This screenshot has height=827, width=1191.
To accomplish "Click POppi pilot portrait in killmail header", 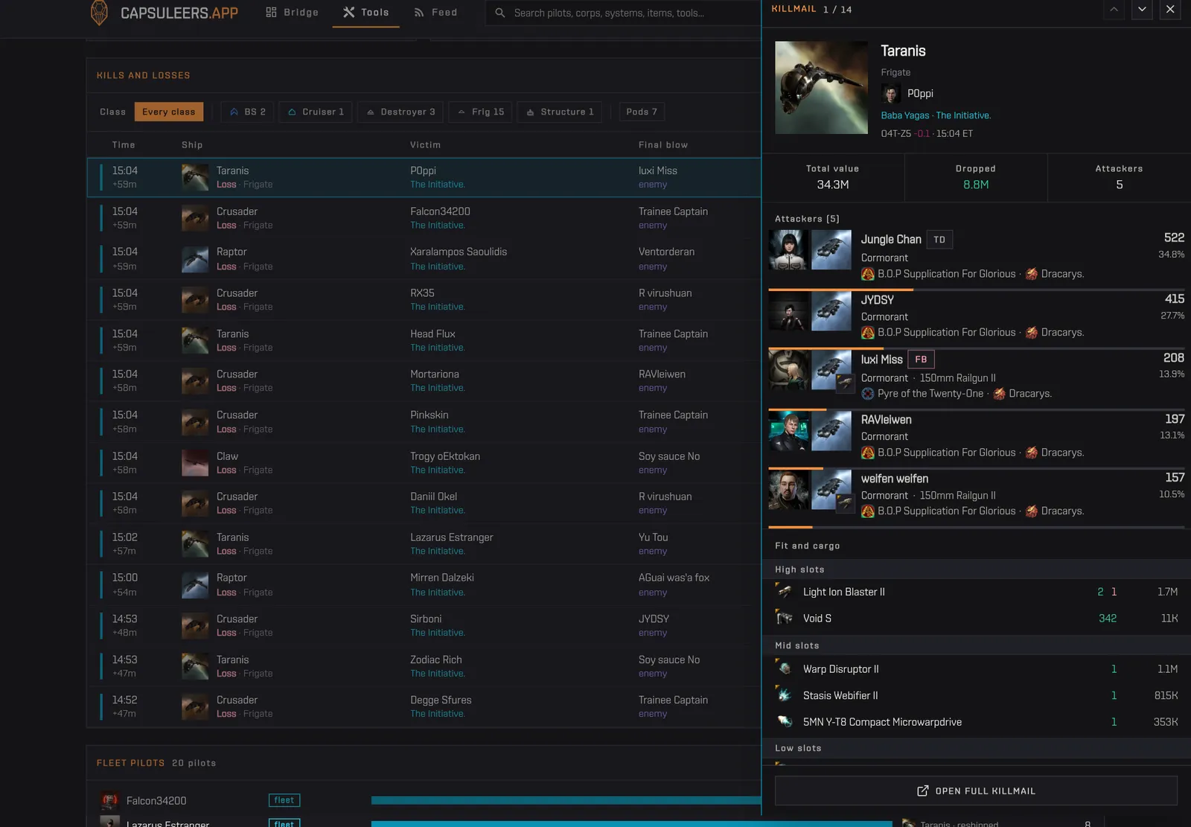I will (x=890, y=93).
